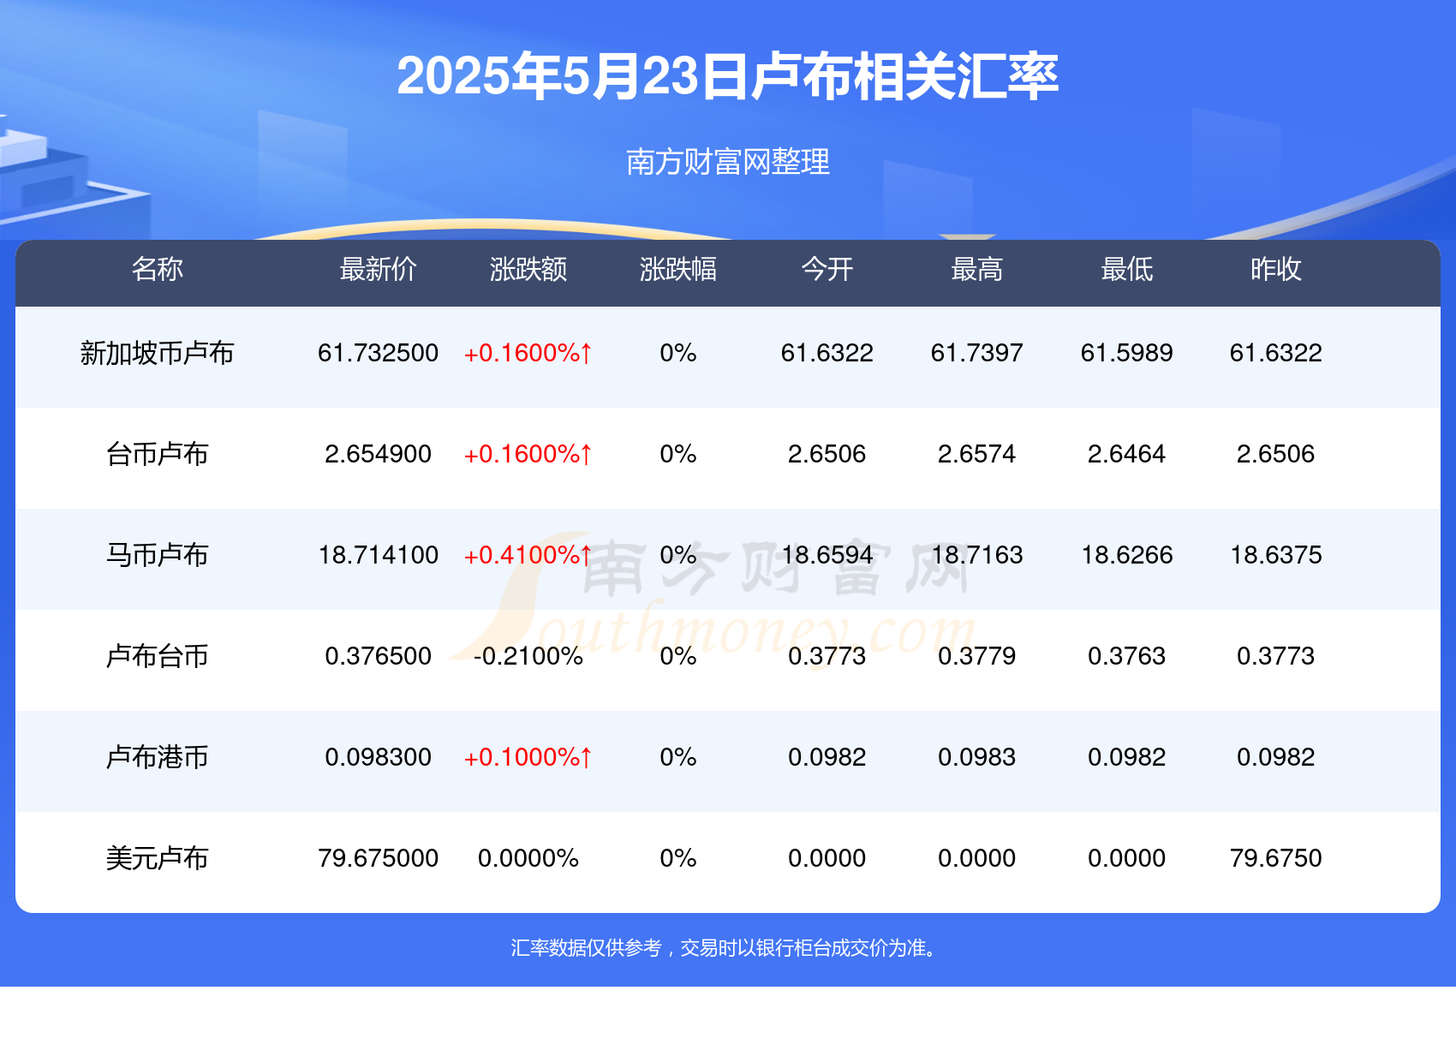Click the low value 0.3763
The image size is (1456, 1062).
[x=1127, y=656]
